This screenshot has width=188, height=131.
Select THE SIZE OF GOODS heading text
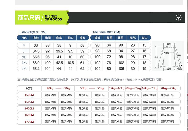pos(53,18)
